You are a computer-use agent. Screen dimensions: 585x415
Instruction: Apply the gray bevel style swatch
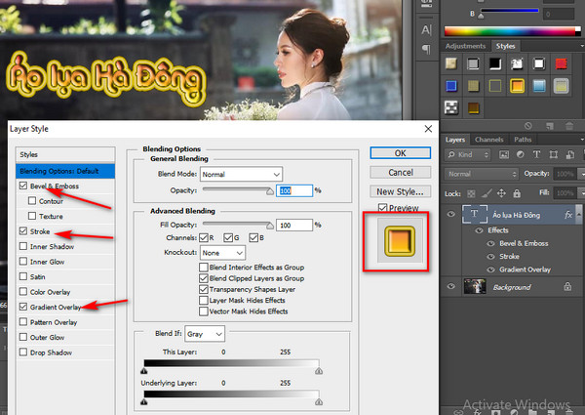pyautogui.click(x=473, y=63)
